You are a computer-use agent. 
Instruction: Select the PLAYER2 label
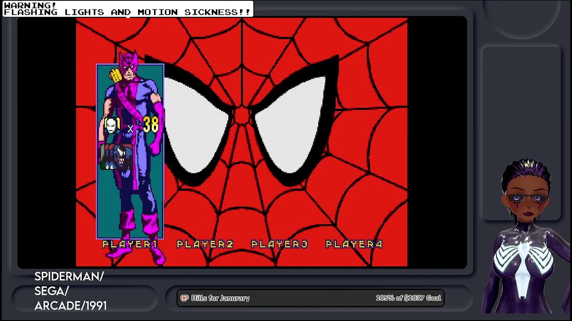click(x=205, y=244)
